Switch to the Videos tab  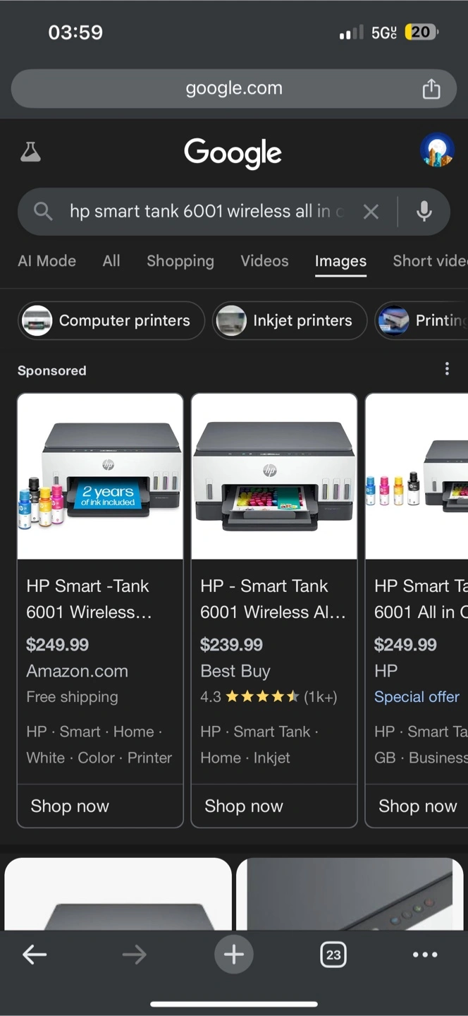pos(264,261)
